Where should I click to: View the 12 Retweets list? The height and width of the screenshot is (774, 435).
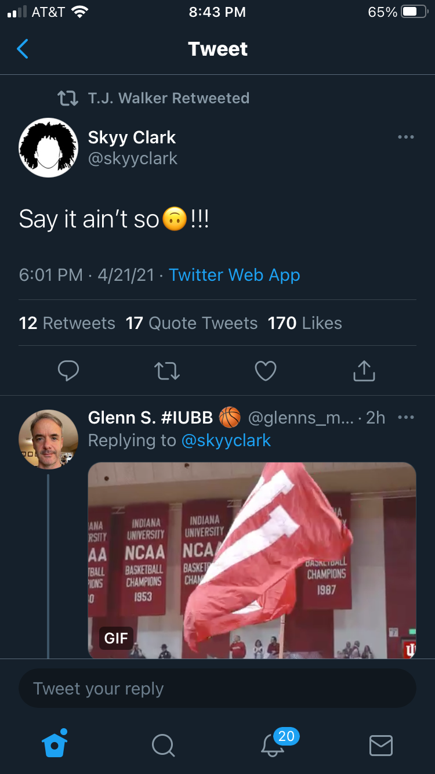[x=67, y=323]
